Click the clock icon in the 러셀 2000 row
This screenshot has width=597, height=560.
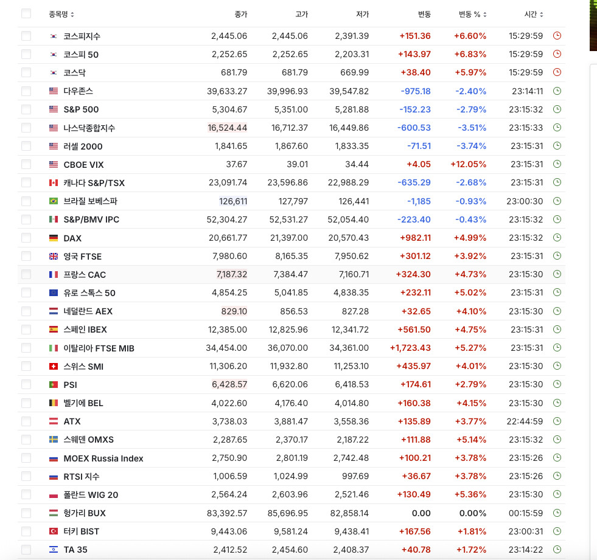[557, 146]
